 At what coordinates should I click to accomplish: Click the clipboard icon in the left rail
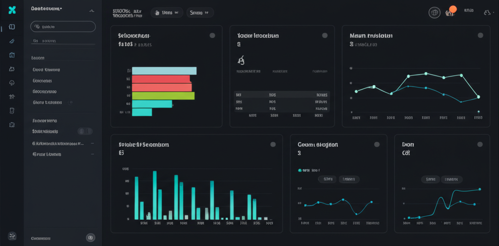12,111
